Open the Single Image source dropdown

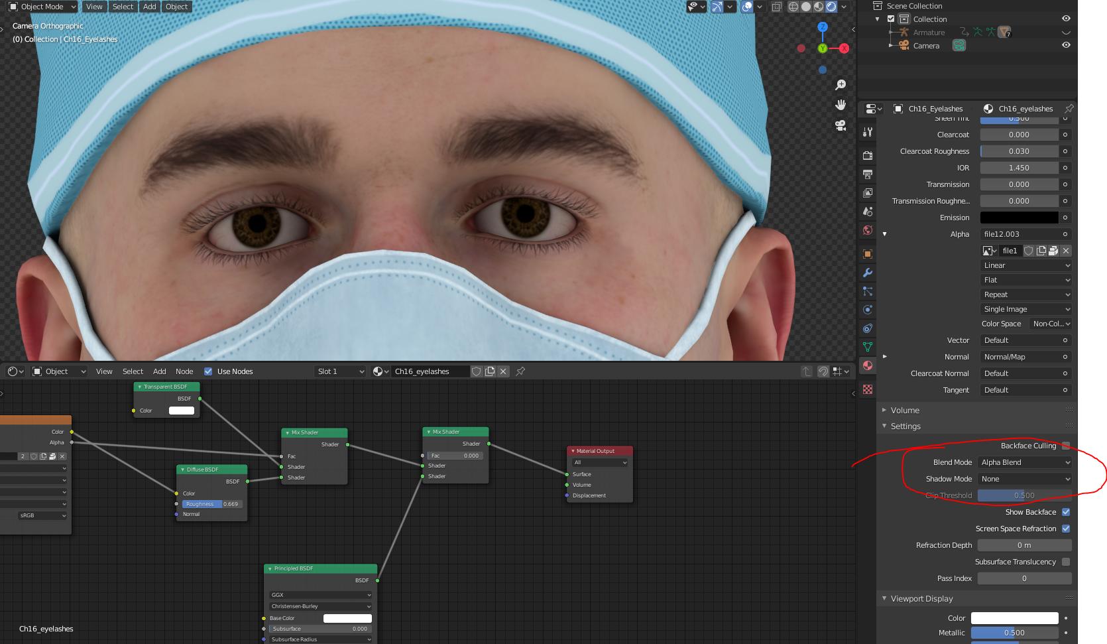pyautogui.click(x=1026, y=309)
